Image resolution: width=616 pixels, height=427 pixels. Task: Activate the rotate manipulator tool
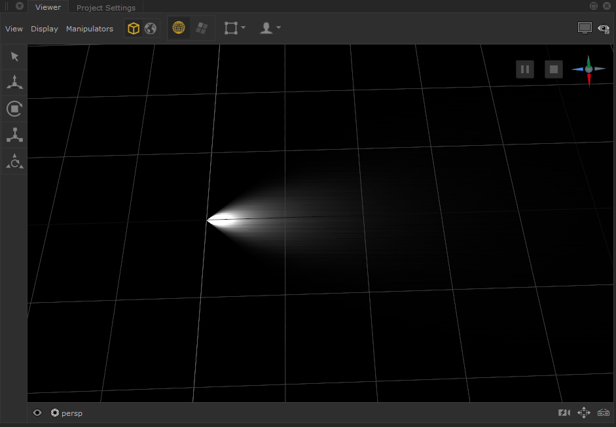click(x=14, y=109)
